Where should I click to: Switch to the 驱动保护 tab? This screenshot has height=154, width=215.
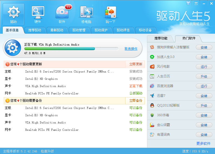tap(101, 30)
